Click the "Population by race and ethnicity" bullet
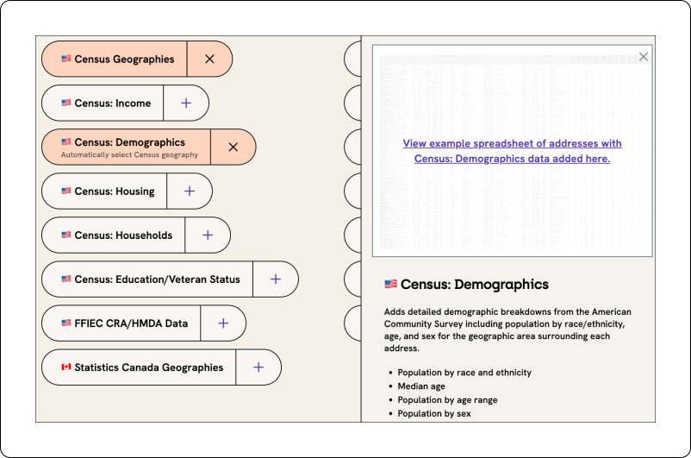691x458 pixels. click(x=464, y=373)
